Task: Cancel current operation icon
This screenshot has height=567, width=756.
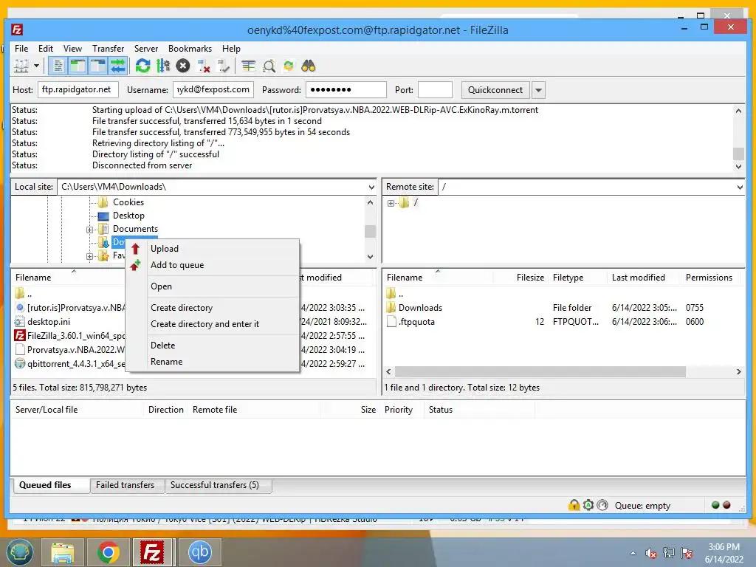Action: point(183,66)
